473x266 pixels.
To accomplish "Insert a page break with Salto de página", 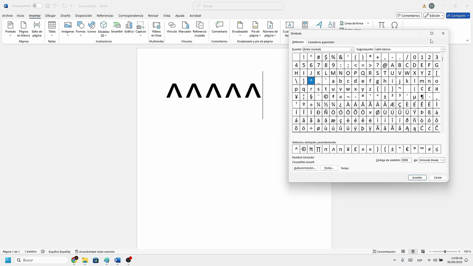I will tap(37, 29).
